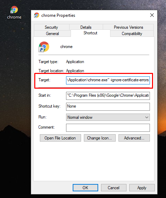166x198 pixels.
Task: Click into the Start in field
Action: tap(108, 96)
